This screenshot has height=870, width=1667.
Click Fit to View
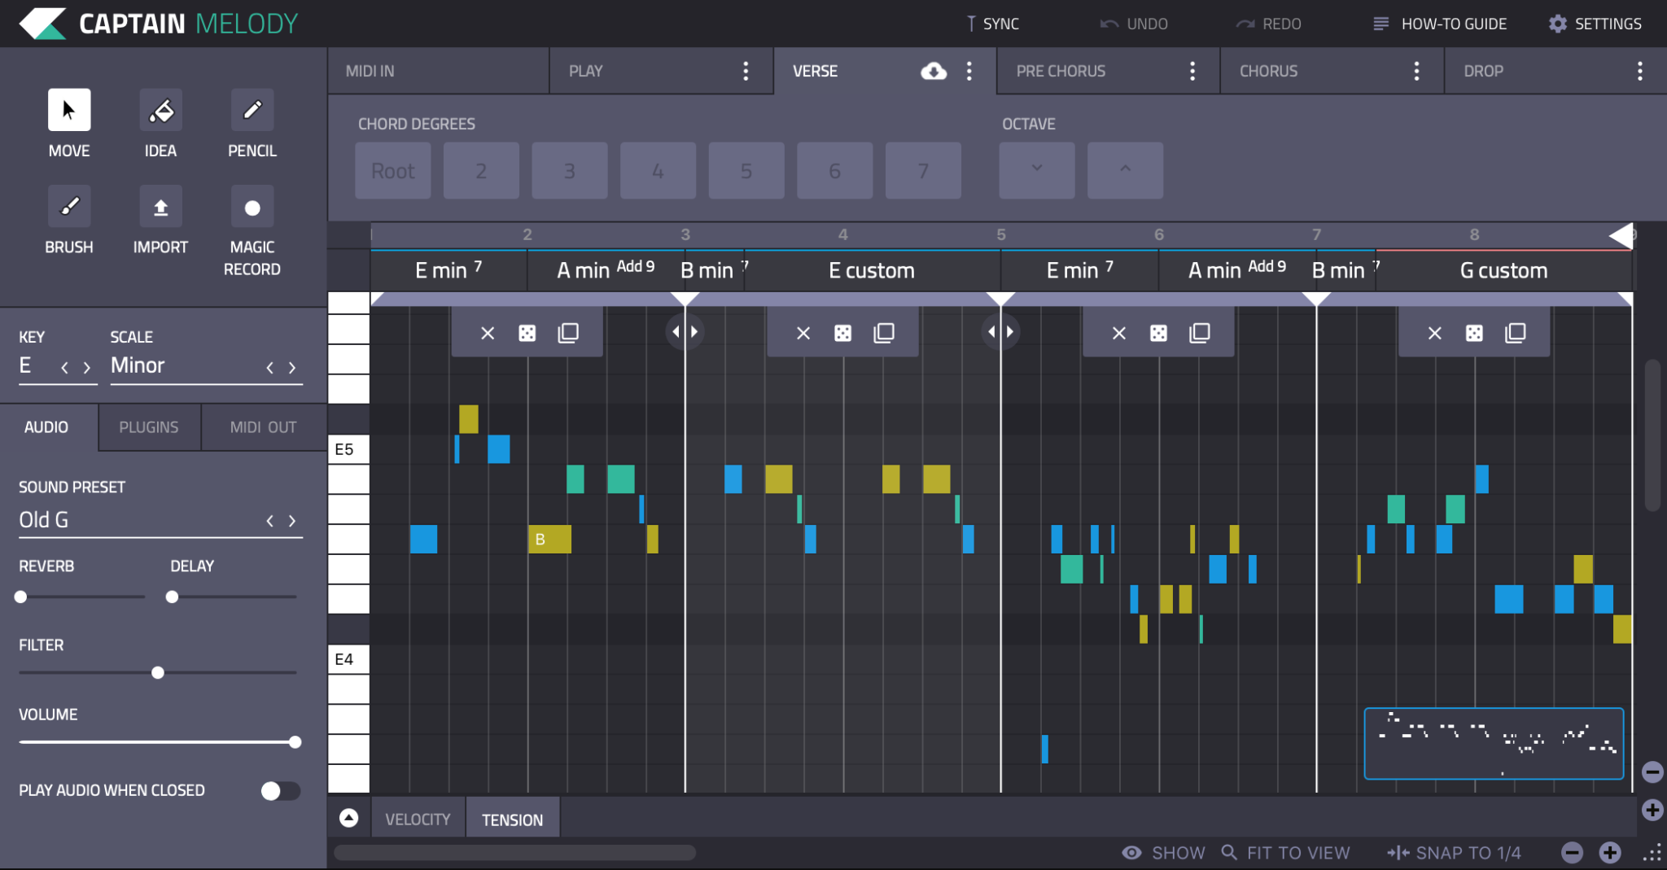[1285, 853]
